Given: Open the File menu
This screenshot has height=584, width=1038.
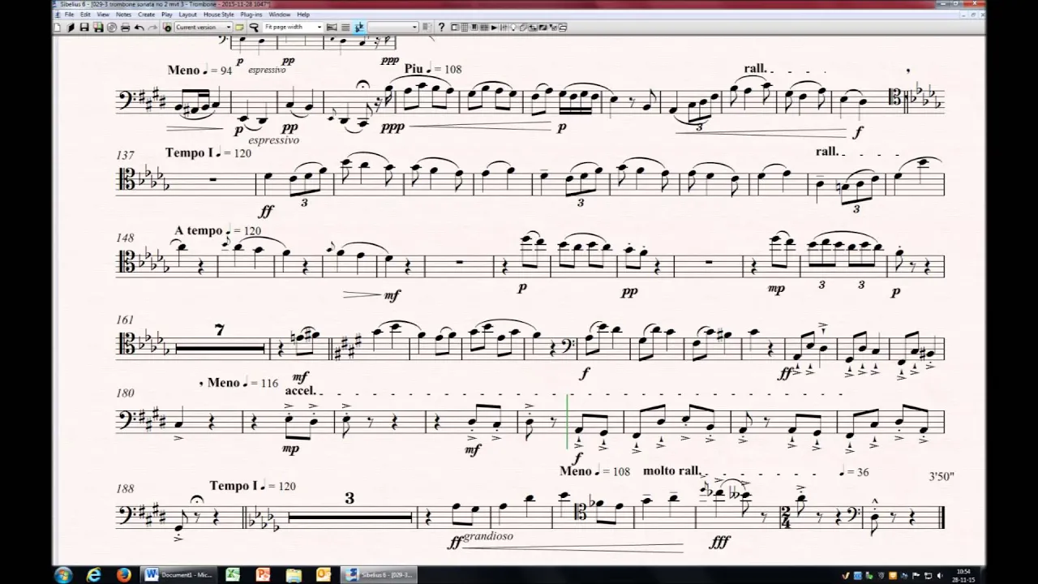Looking at the screenshot, I should pyautogui.click(x=69, y=15).
